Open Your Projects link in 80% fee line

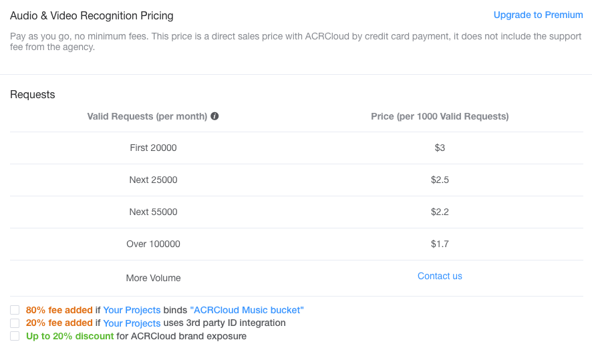[132, 310]
